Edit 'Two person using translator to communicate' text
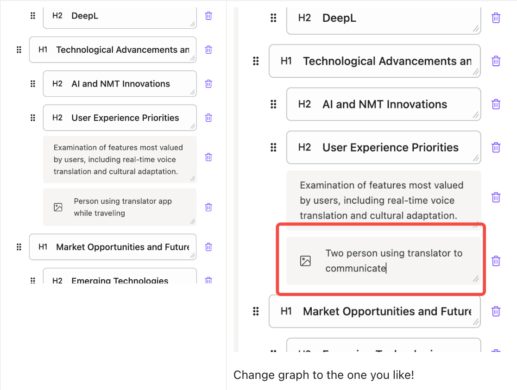Viewport: 517px width, 390px height. coord(394,261)
